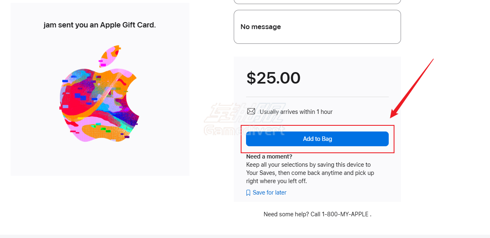
Task: Click the red highlighted Add to Bag area
Action: click(x=317, y=138)
